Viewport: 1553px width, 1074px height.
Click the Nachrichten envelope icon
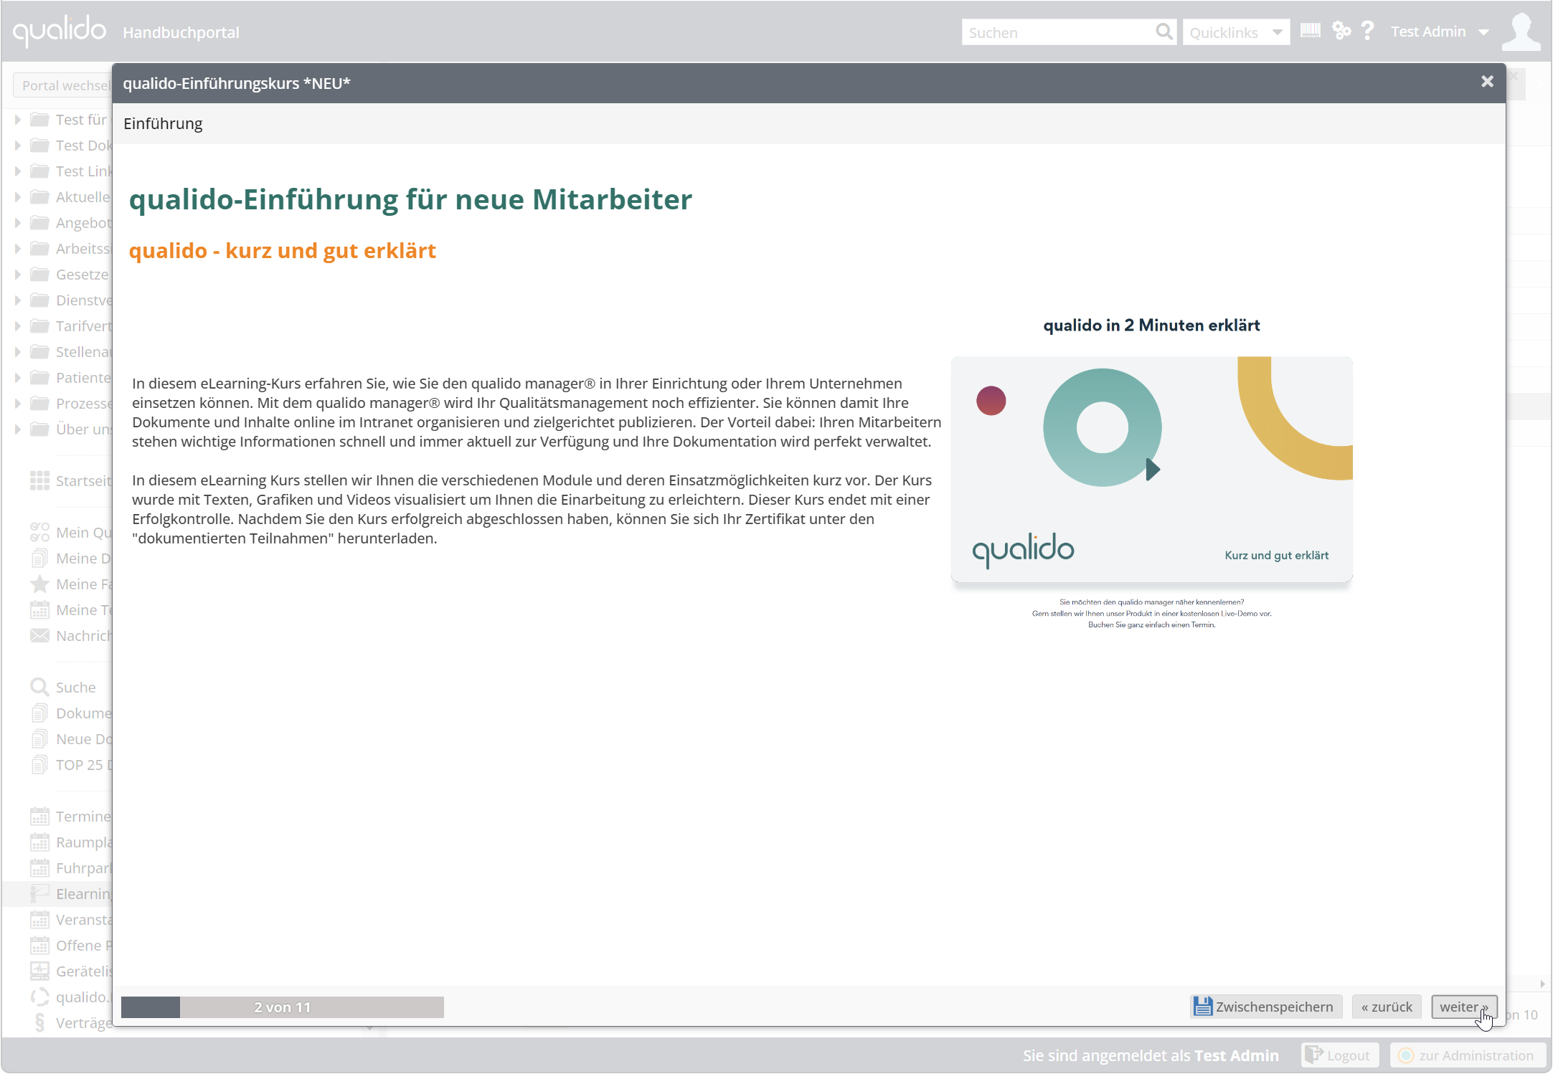point(39,635)
